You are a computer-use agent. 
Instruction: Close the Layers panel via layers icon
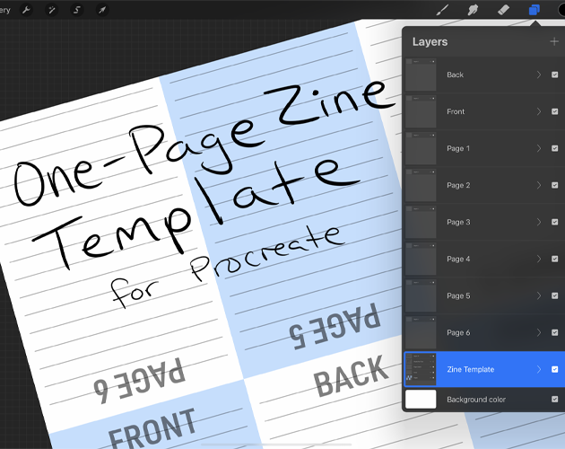(x=534, y=10)
